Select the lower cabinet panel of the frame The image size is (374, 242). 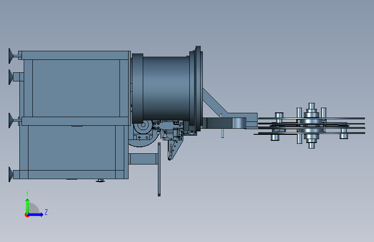(x=72, y=148)
